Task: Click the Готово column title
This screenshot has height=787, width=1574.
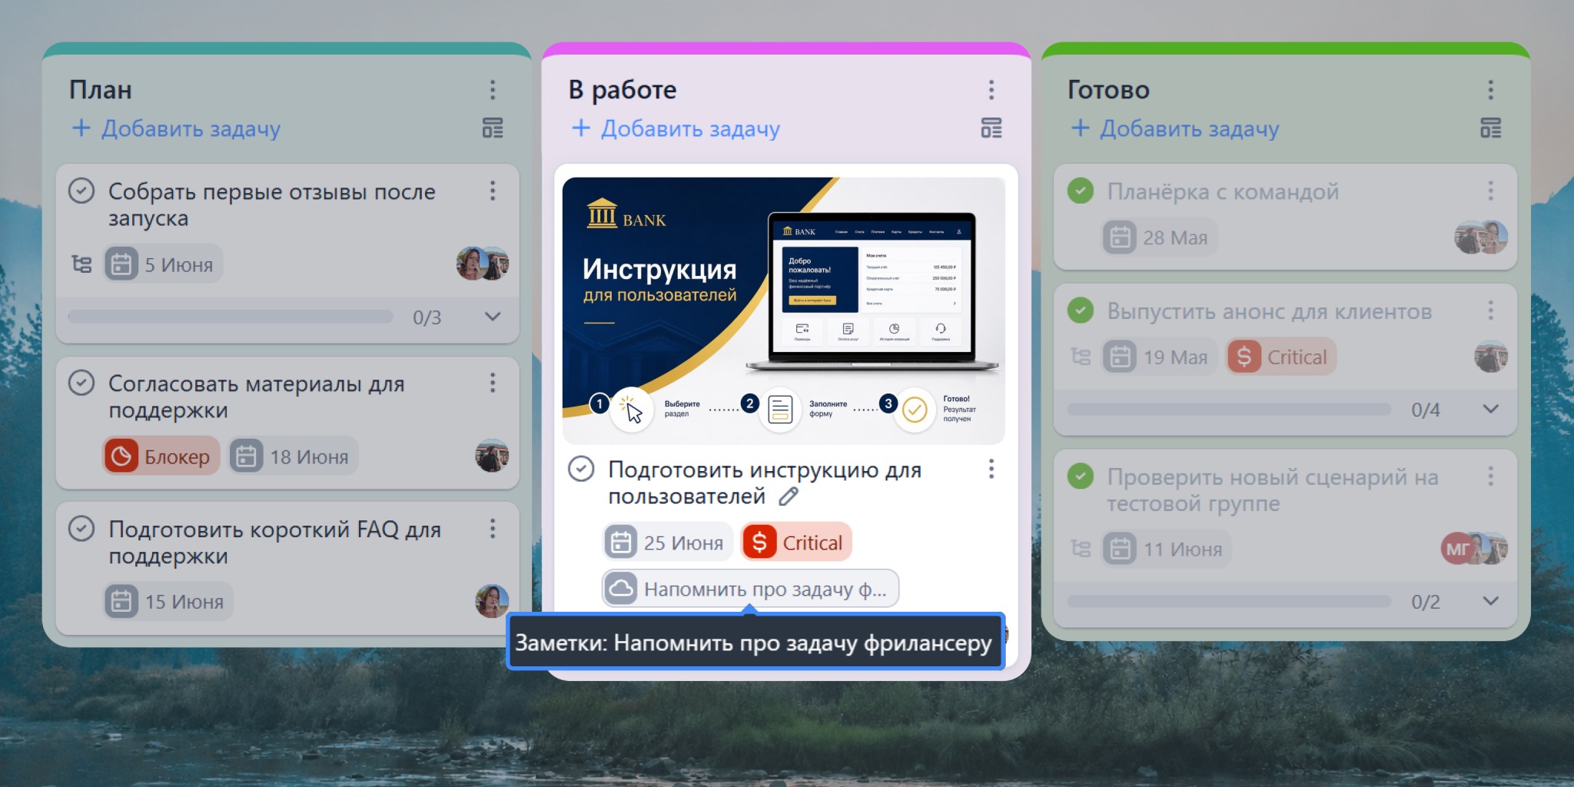Action: [1108, 90]
